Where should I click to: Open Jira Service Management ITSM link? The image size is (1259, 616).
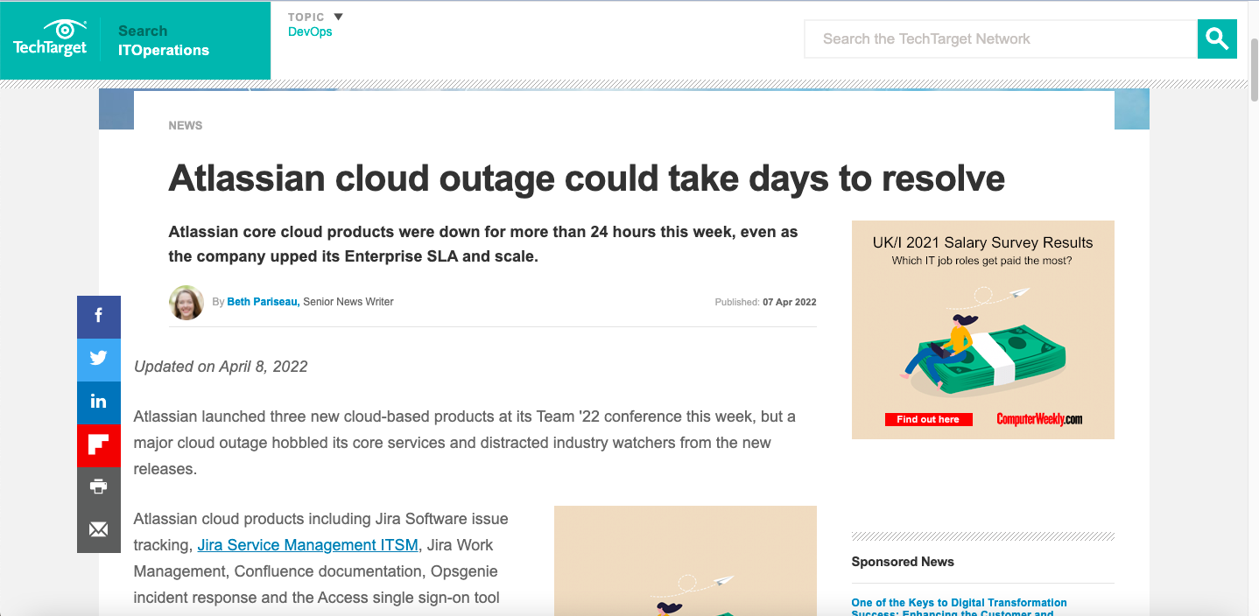pyautogui.click(x=307, y=545)
